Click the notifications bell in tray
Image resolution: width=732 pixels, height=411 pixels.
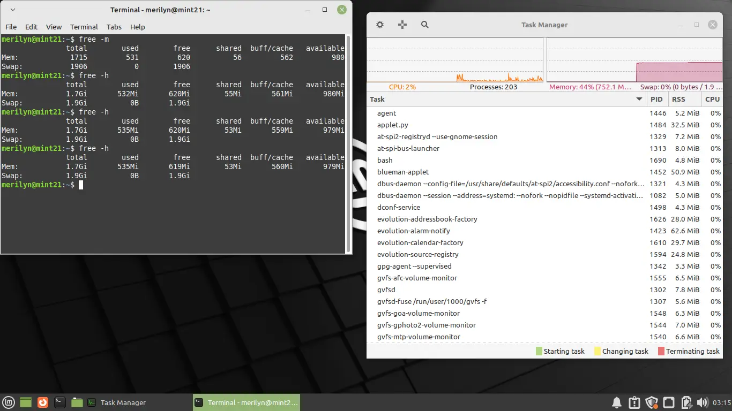(x=617, y=402)
